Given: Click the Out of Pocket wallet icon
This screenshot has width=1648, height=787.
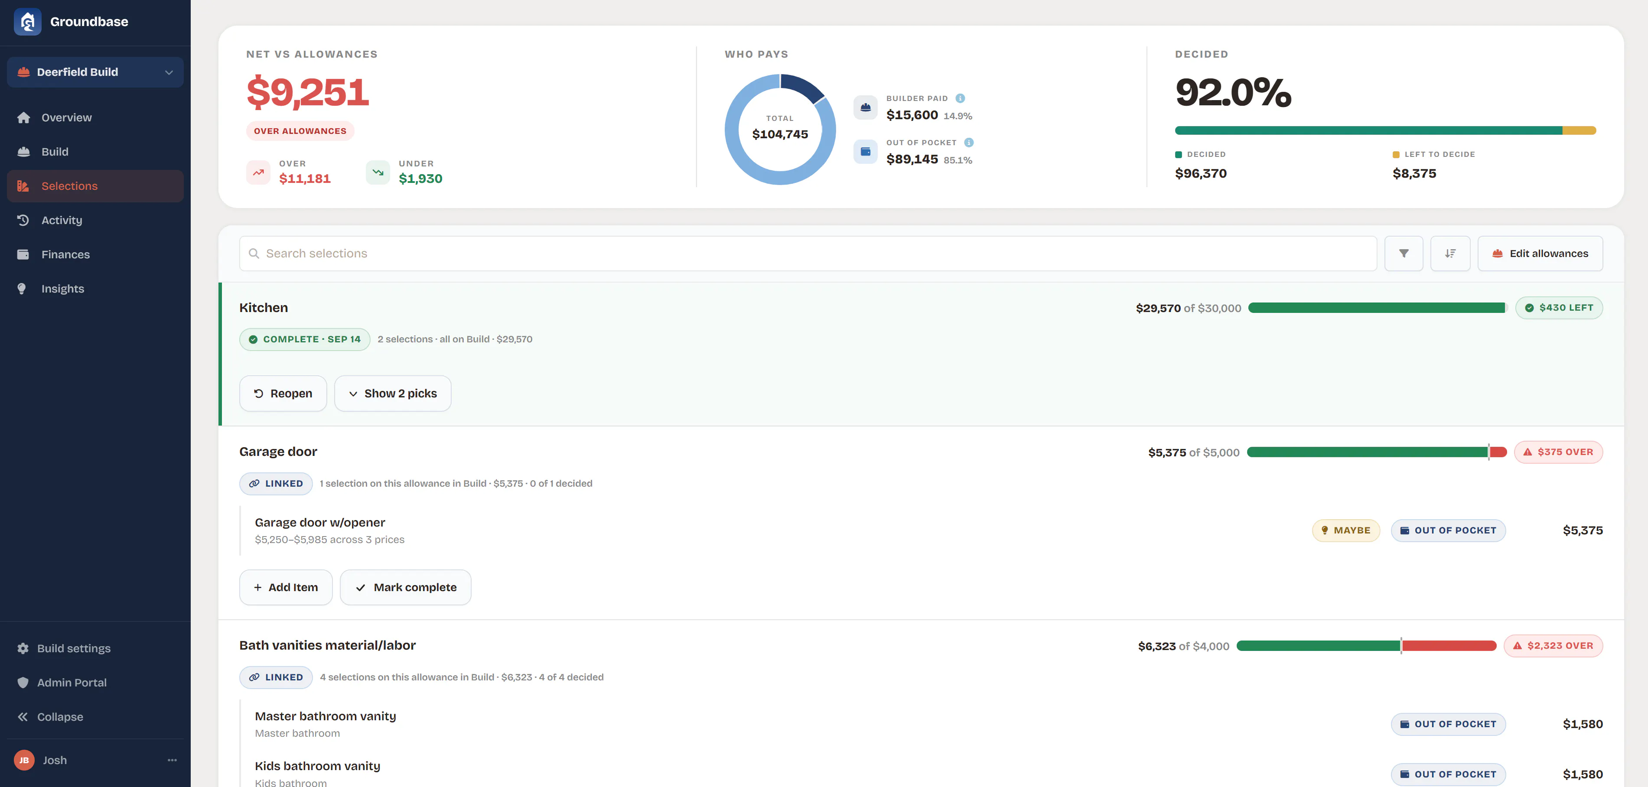Looking at the screenshot, I should [866, 152].
